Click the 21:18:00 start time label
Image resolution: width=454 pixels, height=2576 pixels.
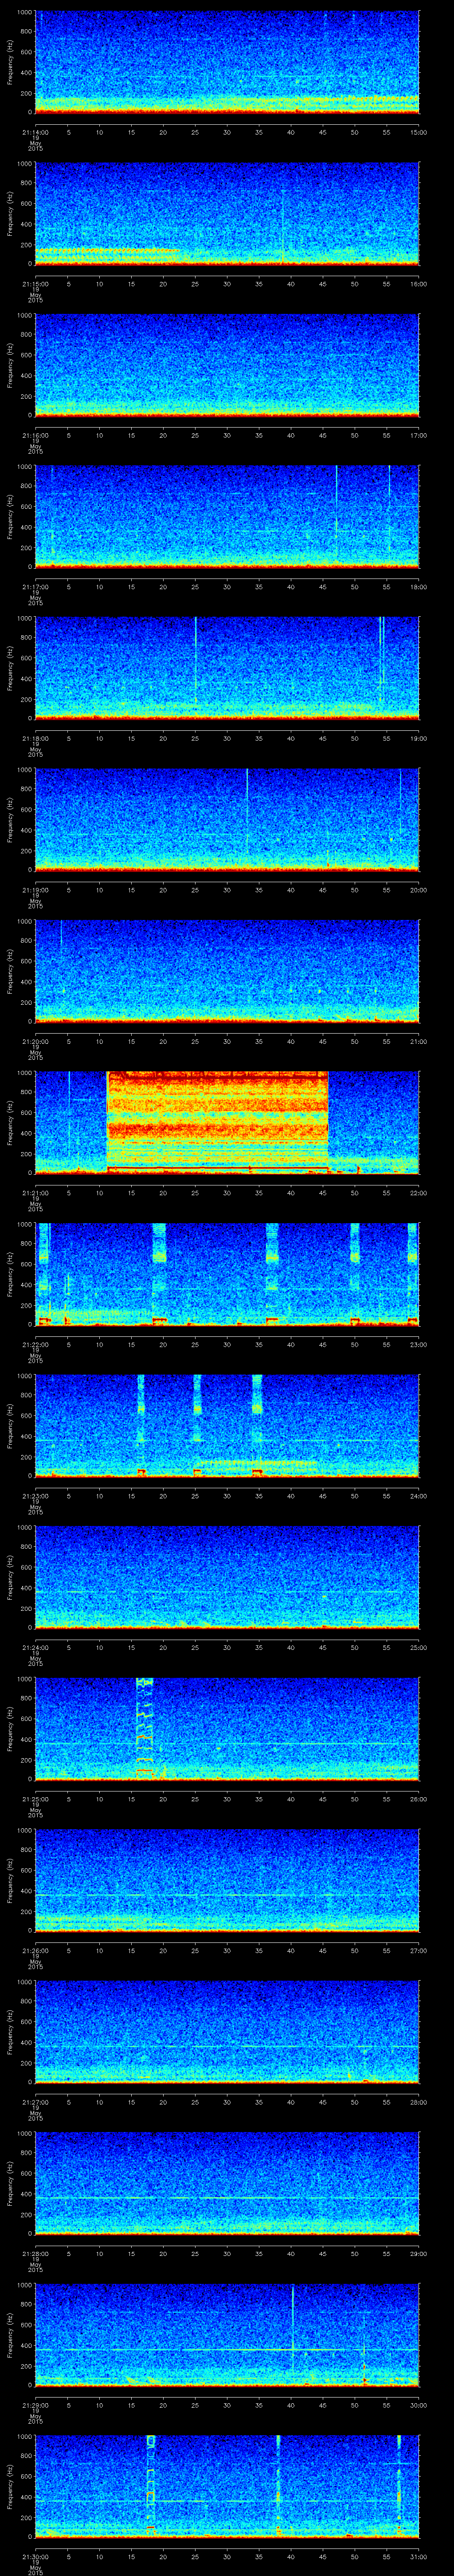35,738
